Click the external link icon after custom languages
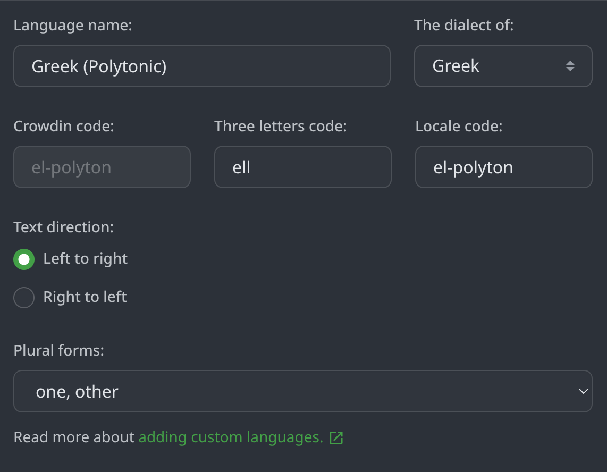The image size is (607, 472). pyautogui.click(x=336, y=438)
